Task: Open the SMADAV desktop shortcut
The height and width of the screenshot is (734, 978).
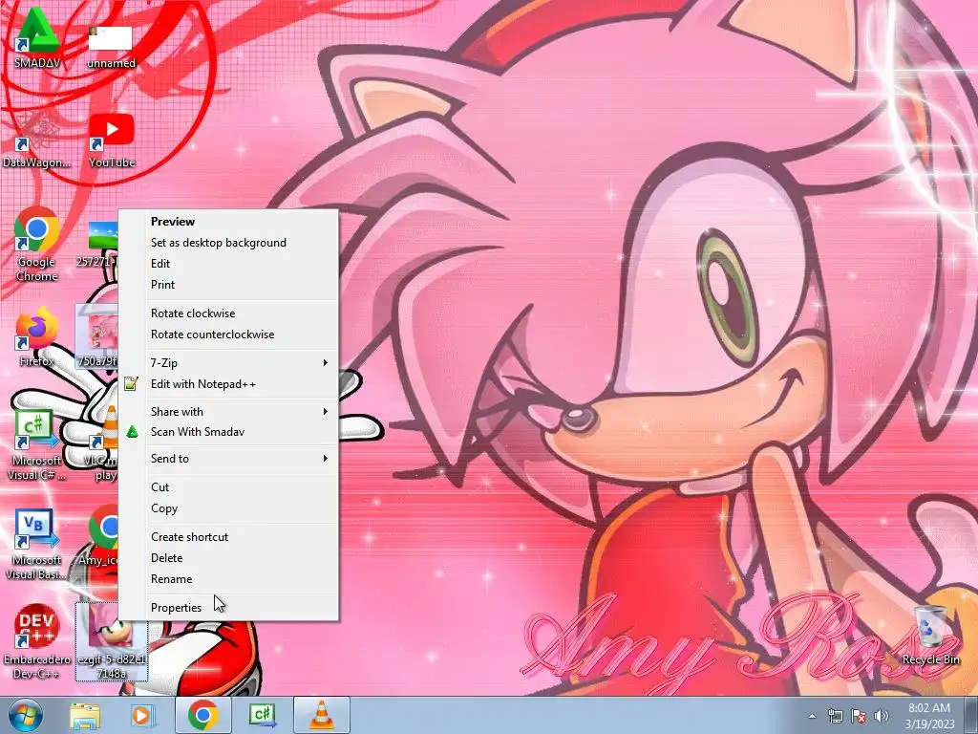Action: click(x=37, y=37)
